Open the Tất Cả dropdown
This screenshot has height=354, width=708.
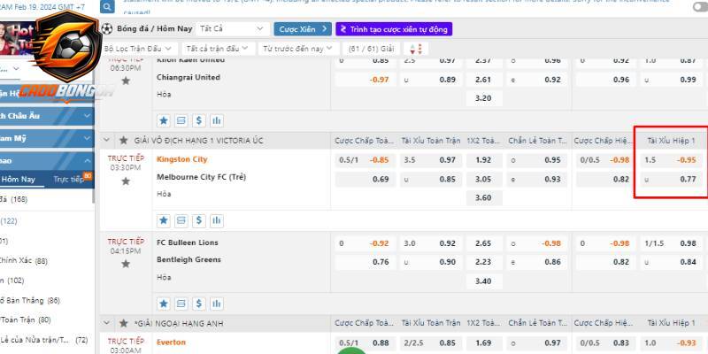pyautogui.click(x=233, y=29)
